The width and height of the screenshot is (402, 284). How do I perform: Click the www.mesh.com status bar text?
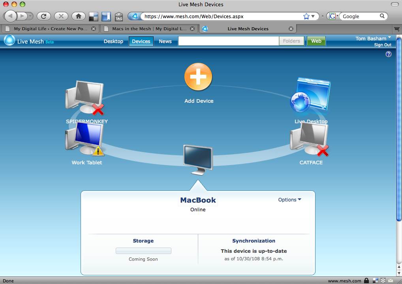pos(344,281)
